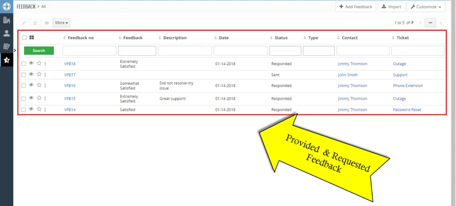Open row actions menu for VFB16
This screenshot has width=456, height=206.
45,85
